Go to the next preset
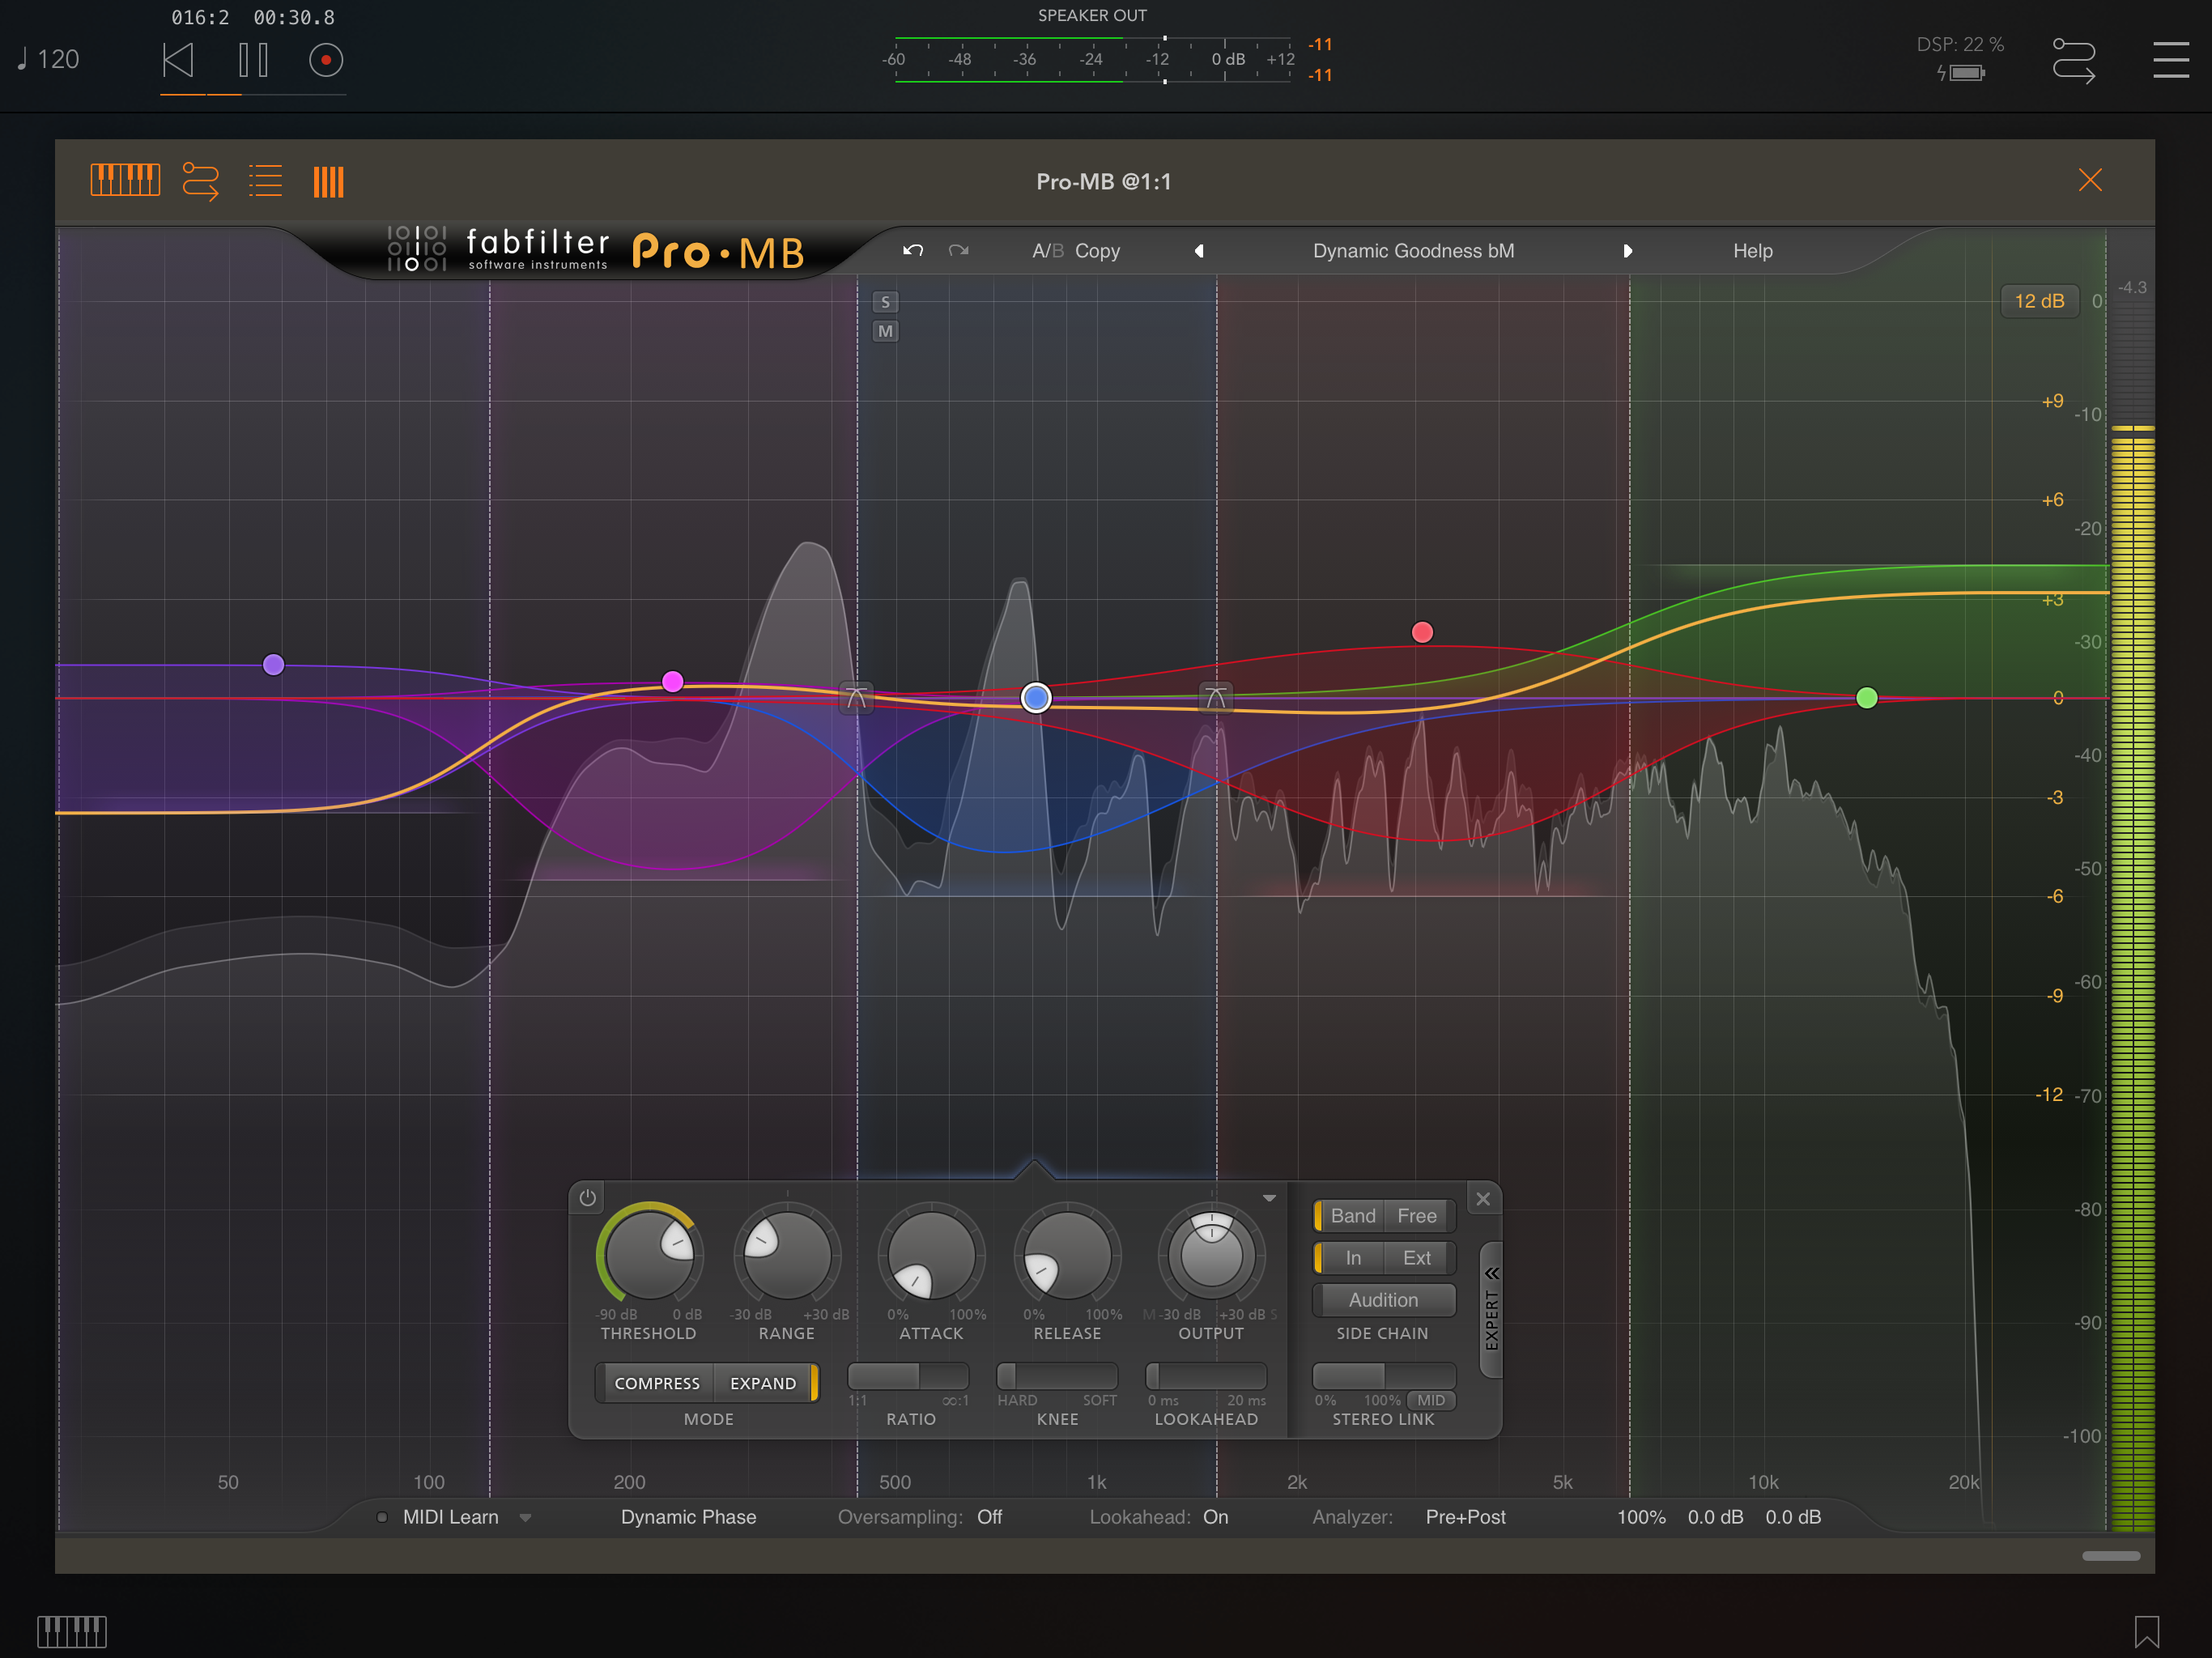This screenshot has height=1658, width=2212. tap(1627, 251)
